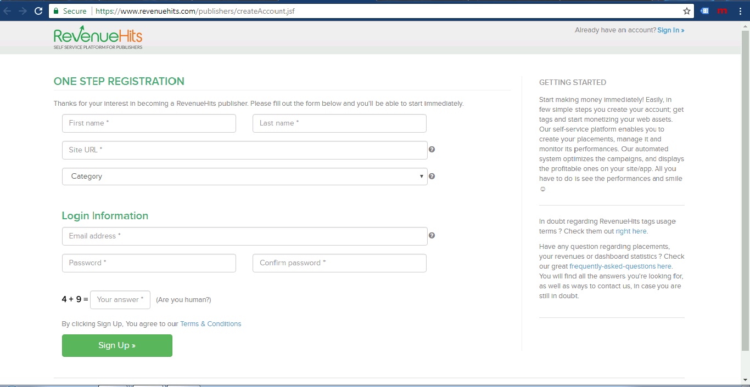Click the scrollbar down arrow
The image size is (750, 387).
(x=745, y=380)
